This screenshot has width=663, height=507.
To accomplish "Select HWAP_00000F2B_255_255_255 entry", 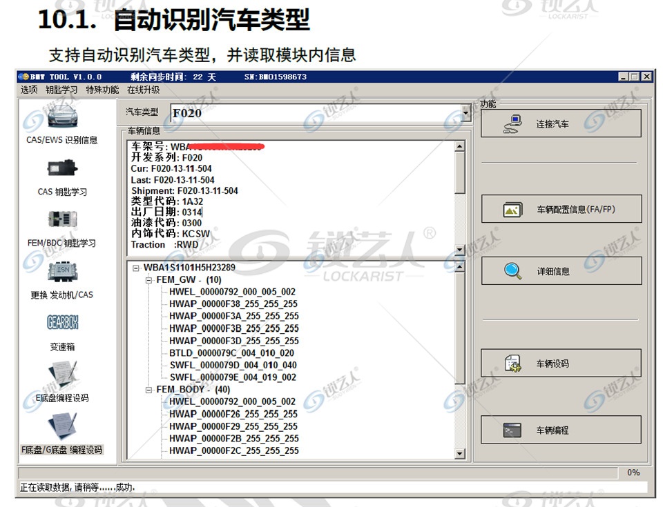I will [x=234, y=439].
